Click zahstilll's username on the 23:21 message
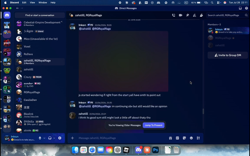 (83, 114)
